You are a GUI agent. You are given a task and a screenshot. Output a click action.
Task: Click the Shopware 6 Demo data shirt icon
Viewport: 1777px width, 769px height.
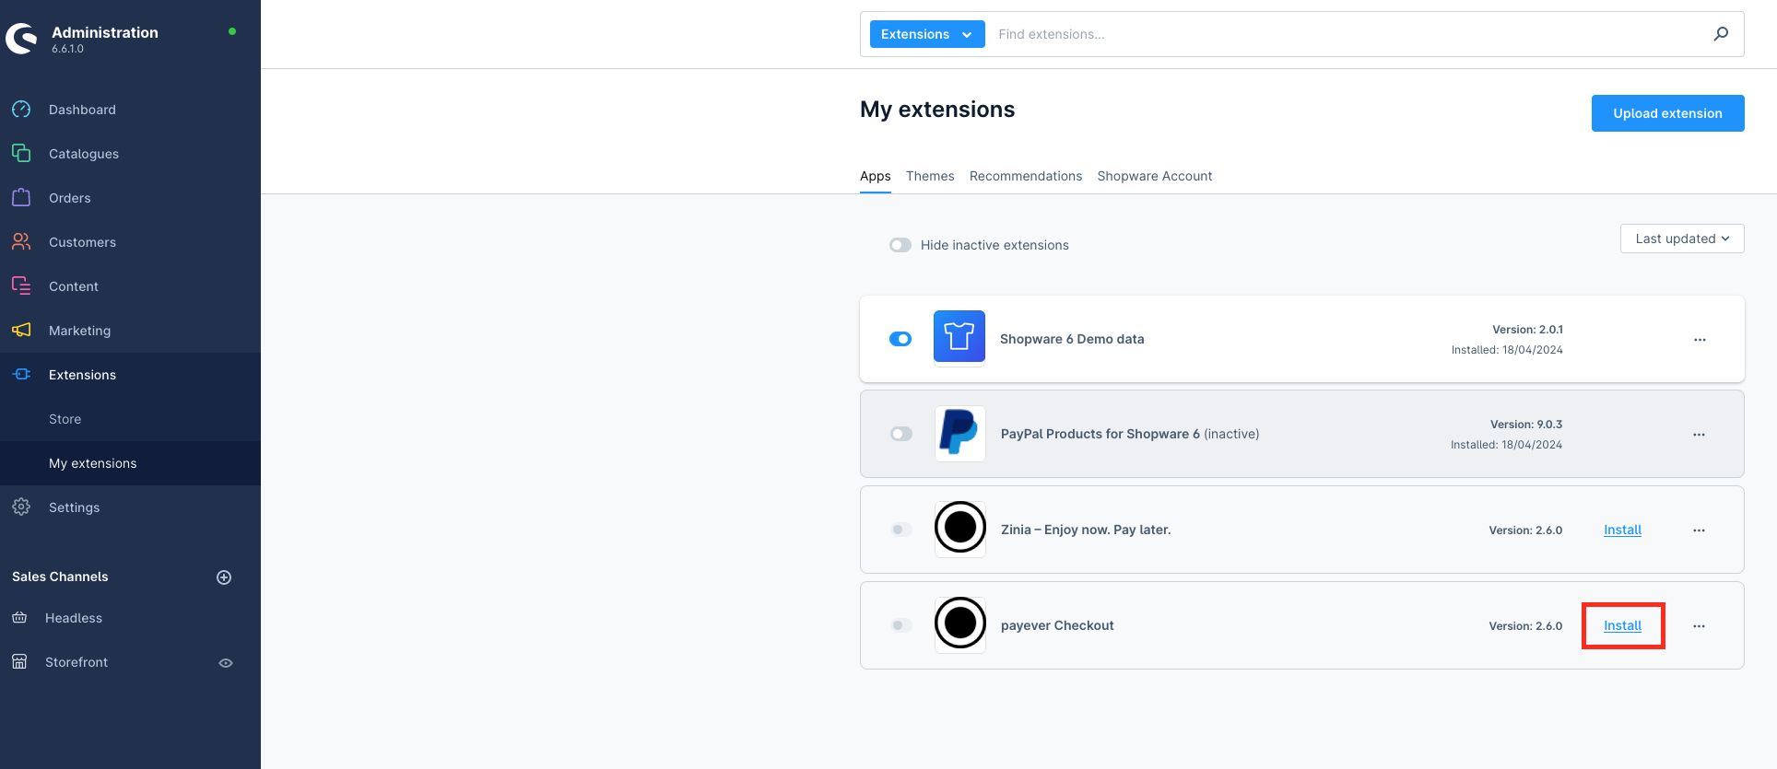959,337
